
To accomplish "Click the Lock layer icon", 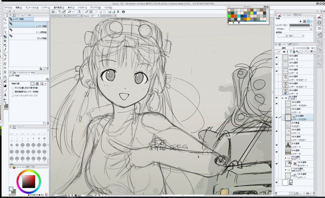I will tap(294, 52).
